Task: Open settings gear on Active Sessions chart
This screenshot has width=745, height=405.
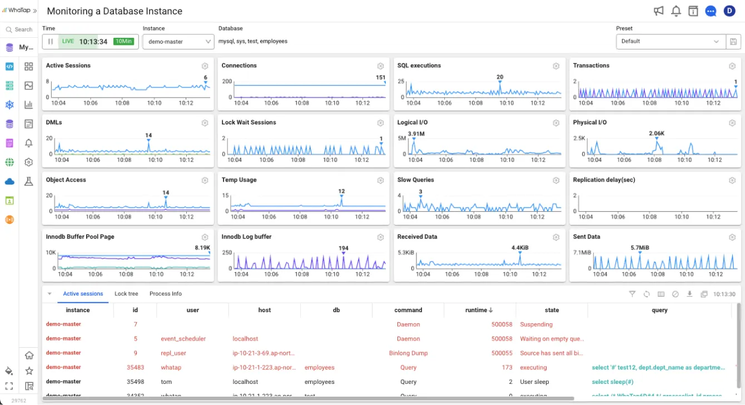Action: pos(205,66)
